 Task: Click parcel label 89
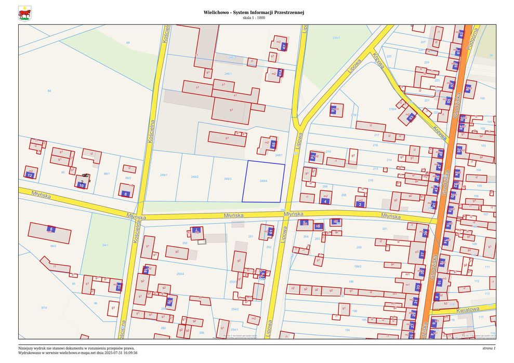click(x=128, y=43)
